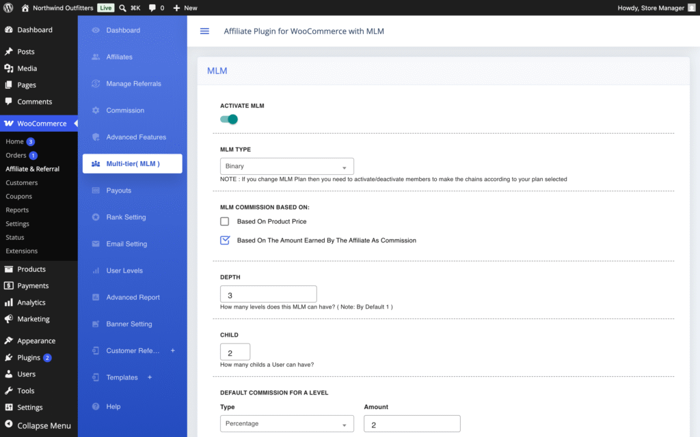This screenshot has height=437, width=700.
Task: Click the Payouts icon
Action: click(x=96, y=191)
